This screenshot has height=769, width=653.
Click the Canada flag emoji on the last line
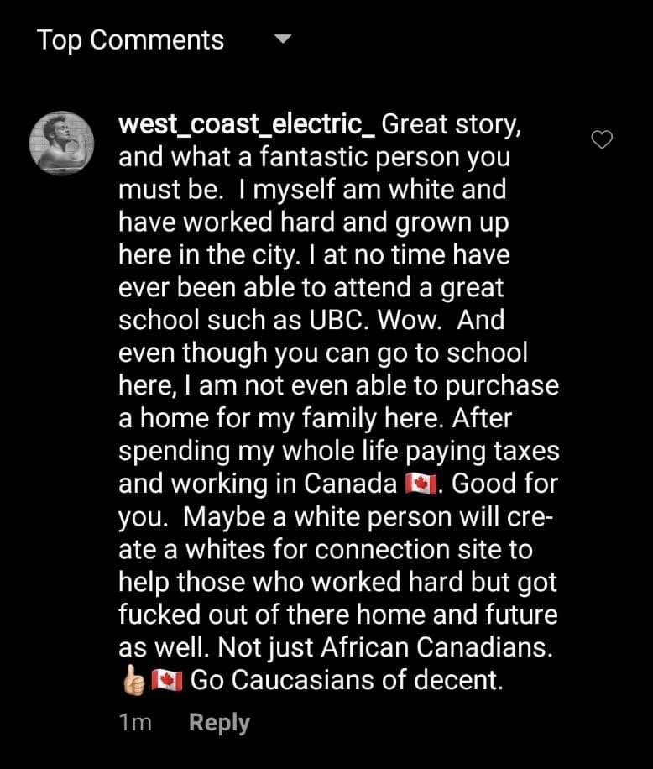point(166,679)
